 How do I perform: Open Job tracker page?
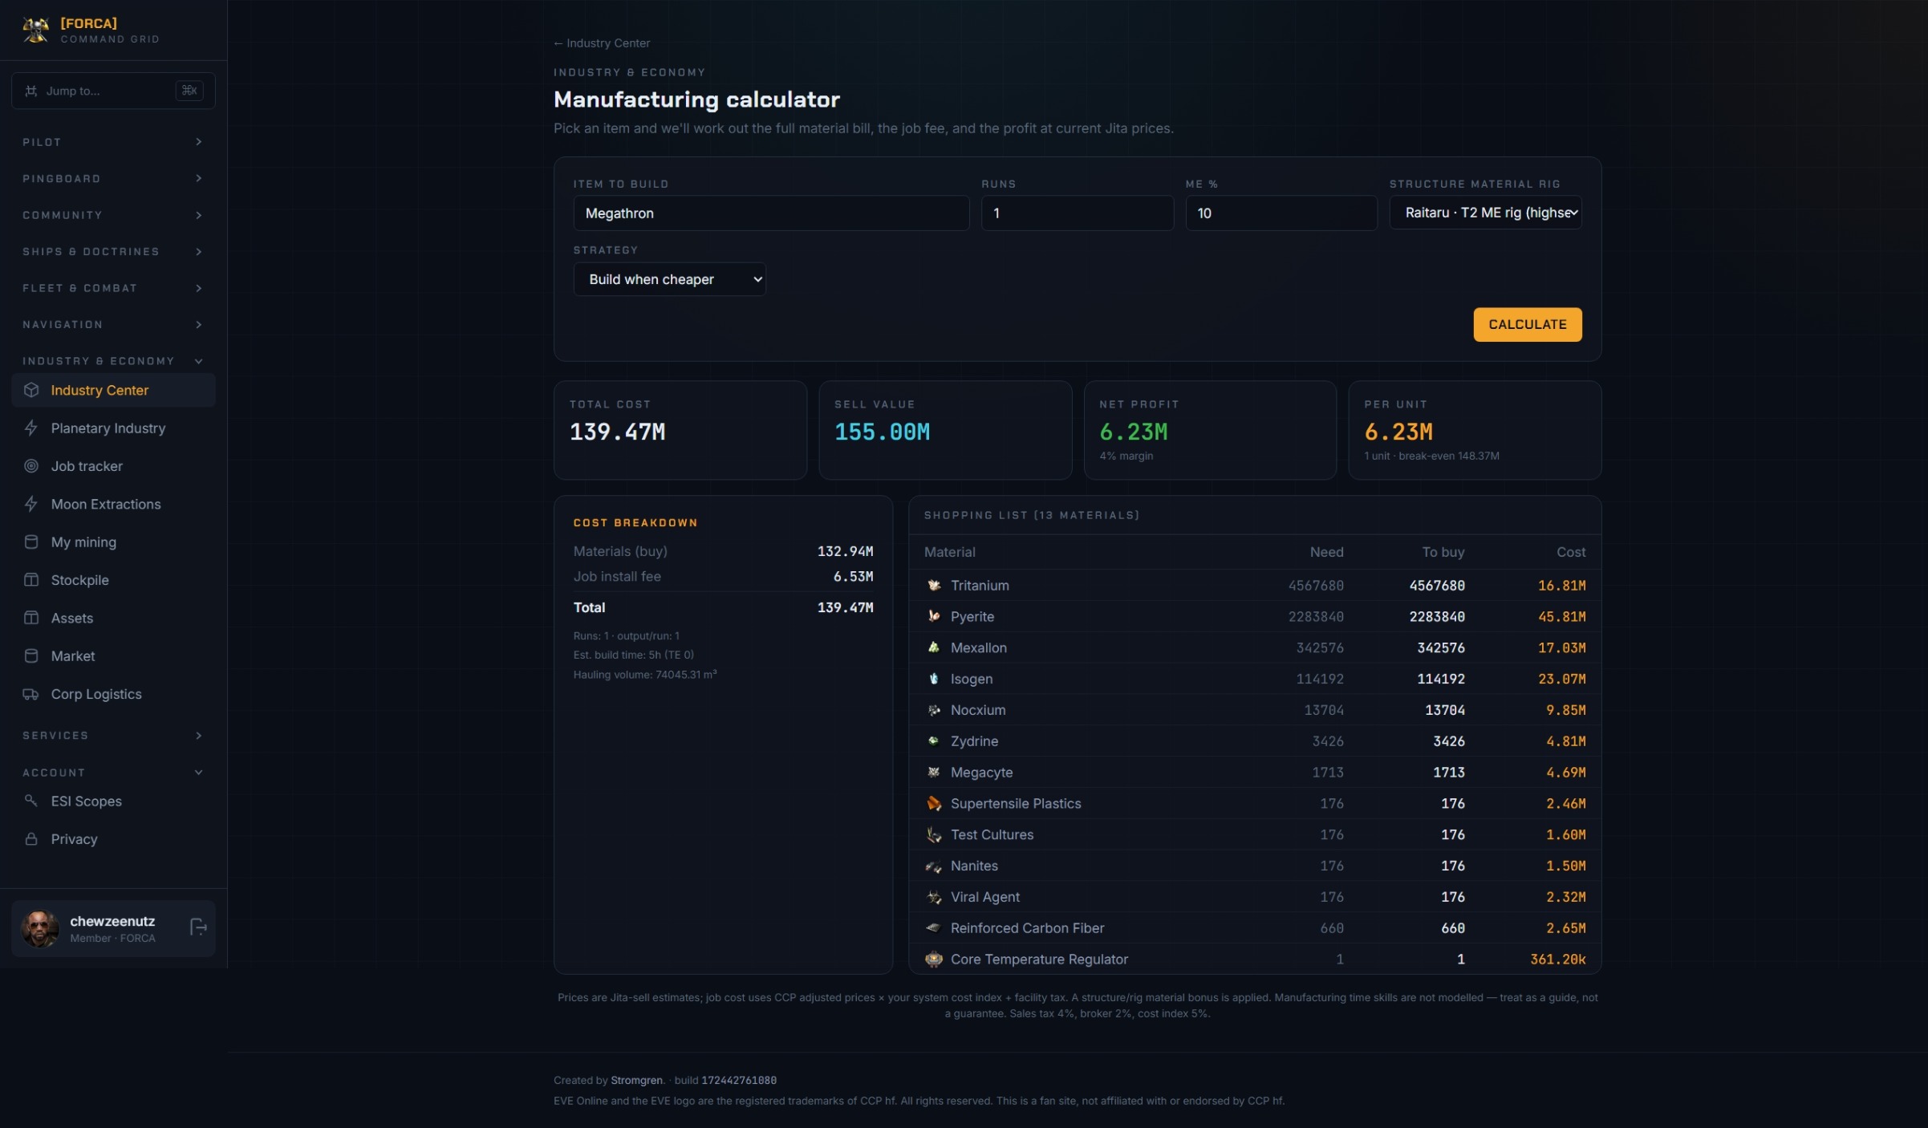pyautogui.click(x=113, y=465)
